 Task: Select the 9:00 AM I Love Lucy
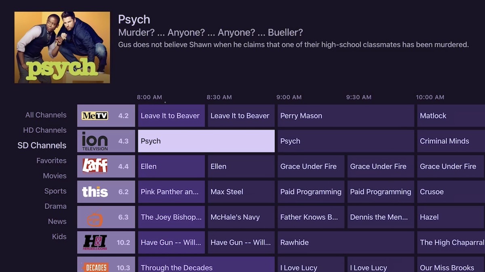311,264
